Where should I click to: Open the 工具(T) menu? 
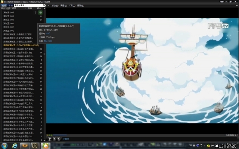pos(72,6)
